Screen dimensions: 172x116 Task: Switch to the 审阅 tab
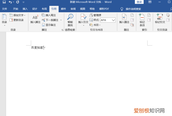tap(73, 9)
